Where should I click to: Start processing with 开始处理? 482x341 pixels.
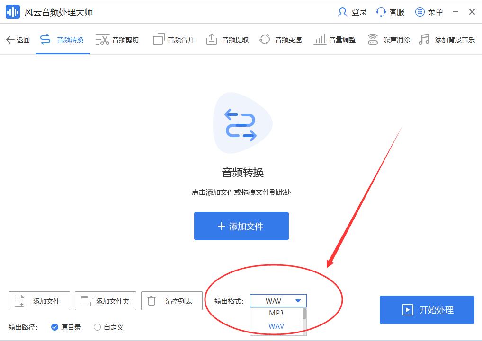pyautogui.click(x=427, y=310)
